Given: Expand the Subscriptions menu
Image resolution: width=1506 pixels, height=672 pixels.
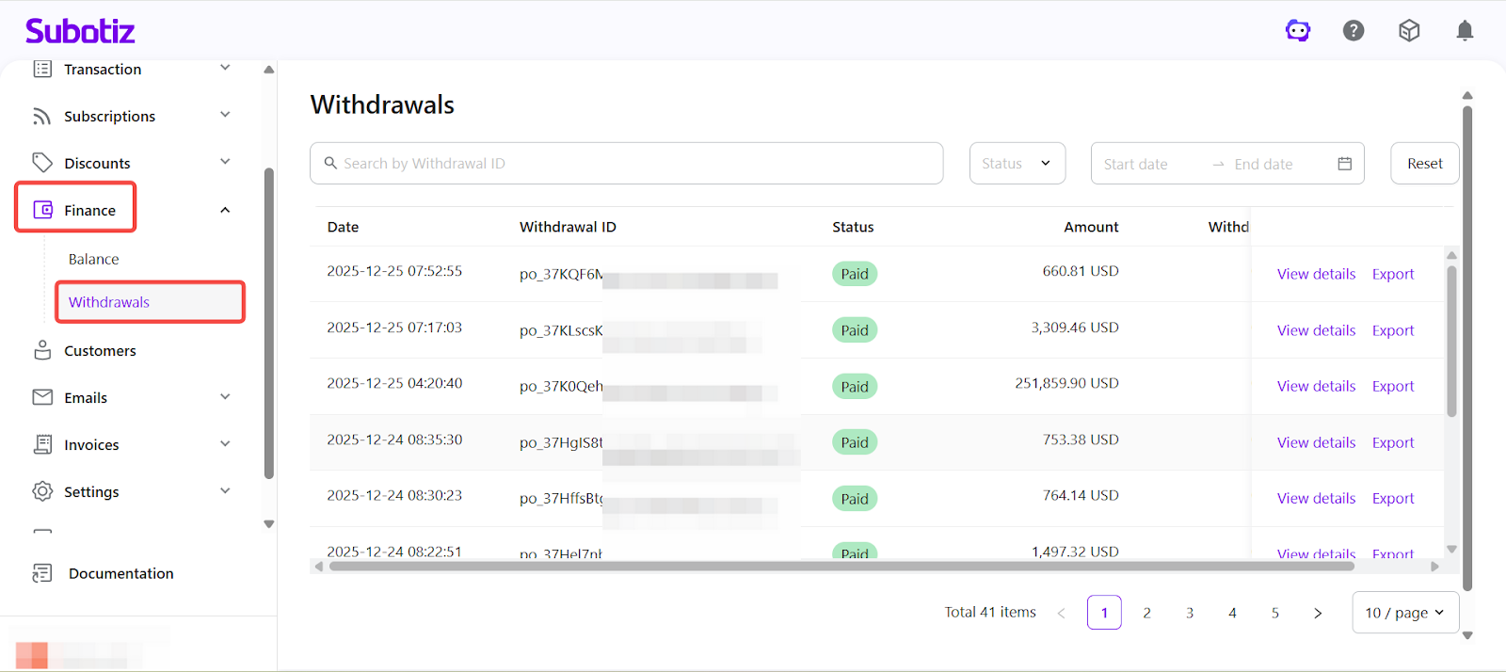Looking at the screenshot, I should (x=225, y=115).
